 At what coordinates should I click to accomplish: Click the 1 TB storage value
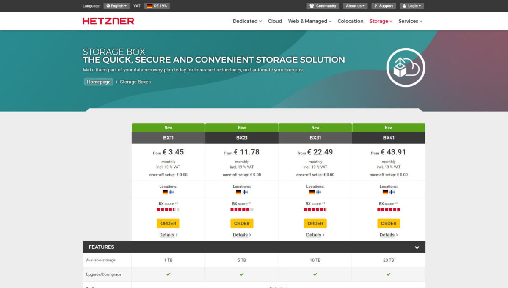point(168,261)
